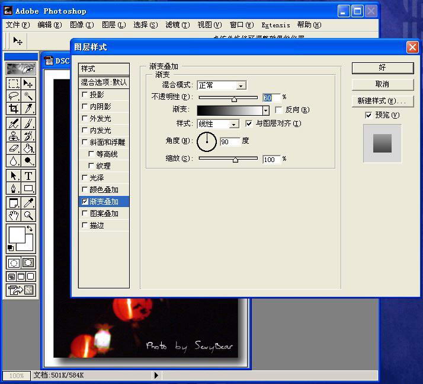Open the 图层 layer menu
The height and width of the screenshot is (384, 423).
[x=114, y=25]
